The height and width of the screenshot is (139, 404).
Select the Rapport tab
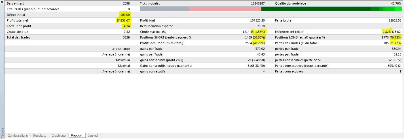77,136
